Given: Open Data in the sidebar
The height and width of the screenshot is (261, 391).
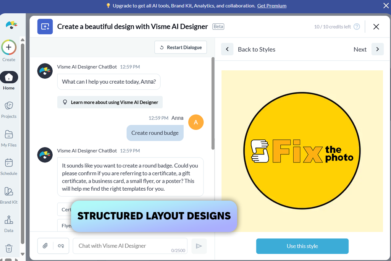Looking at the screenshot, I should click(x=9, y=224).
